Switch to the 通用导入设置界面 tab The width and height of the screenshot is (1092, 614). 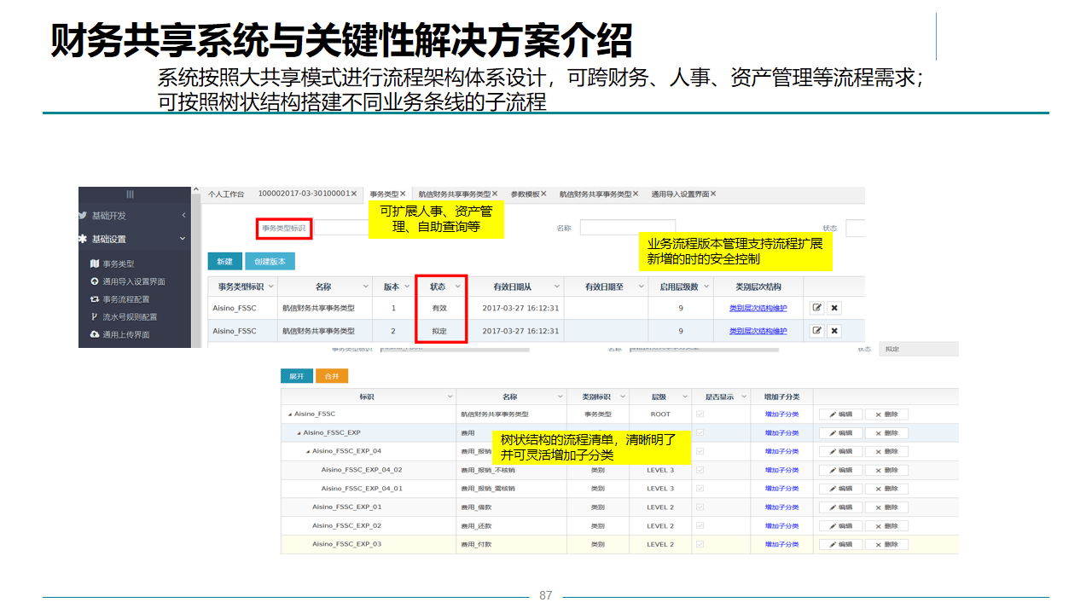click(x=680, y=194)
